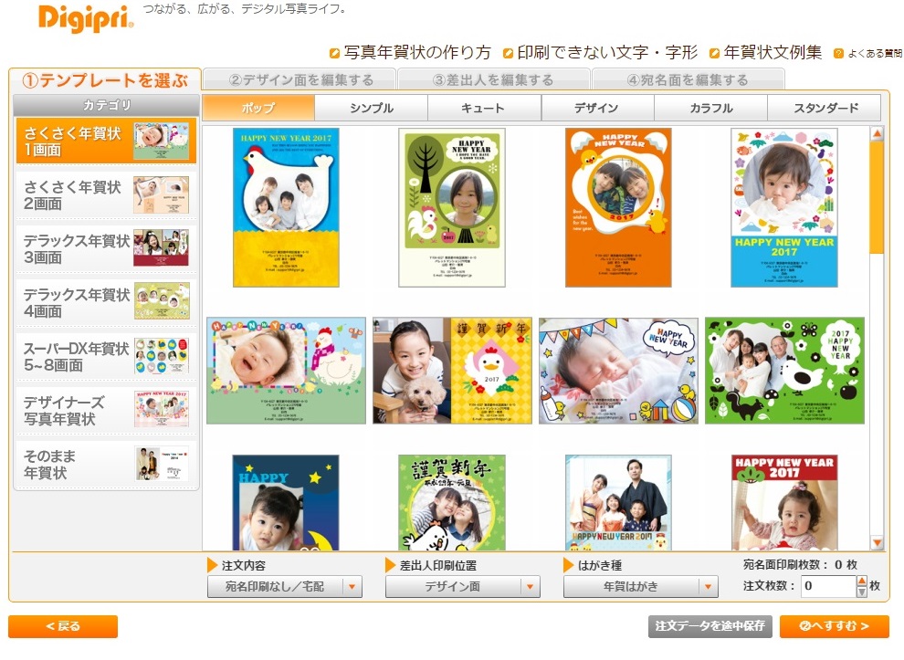904x660 pixels.
Task: Click the scrollbar down arrow in template list
Action: click(x=877, y=542)
